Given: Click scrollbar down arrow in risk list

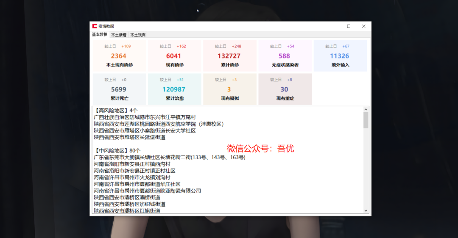Looking at the screenshot, I should (366, 210).
